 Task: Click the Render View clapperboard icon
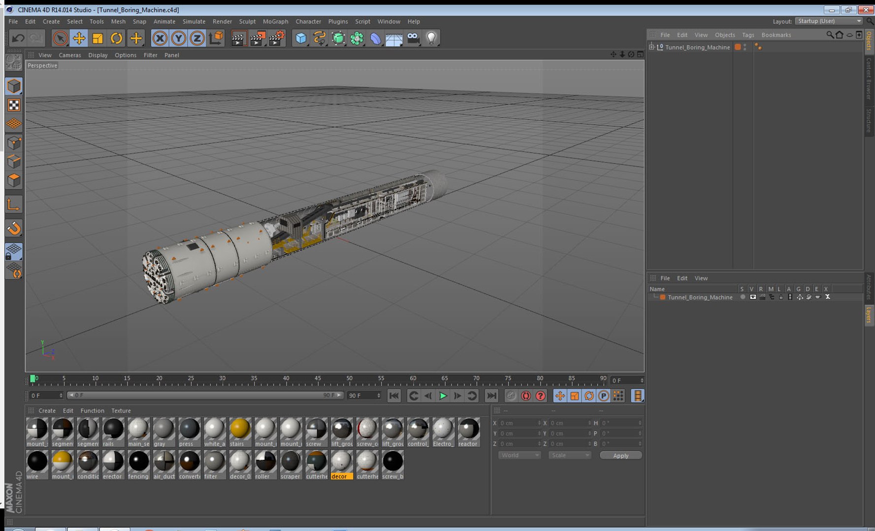pyautogui.click(x=238, y=38)
